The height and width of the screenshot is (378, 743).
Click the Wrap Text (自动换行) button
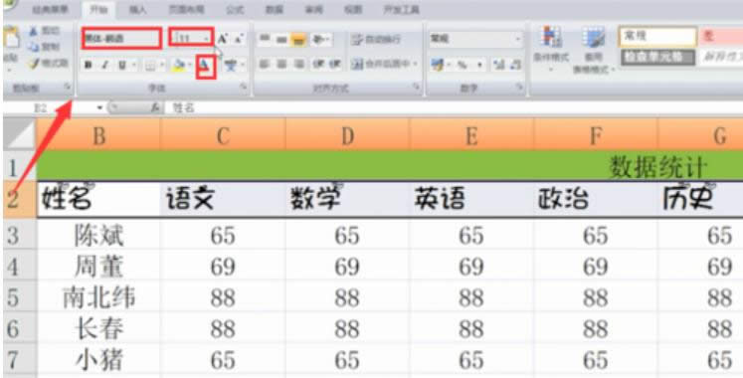pos(377,40)
